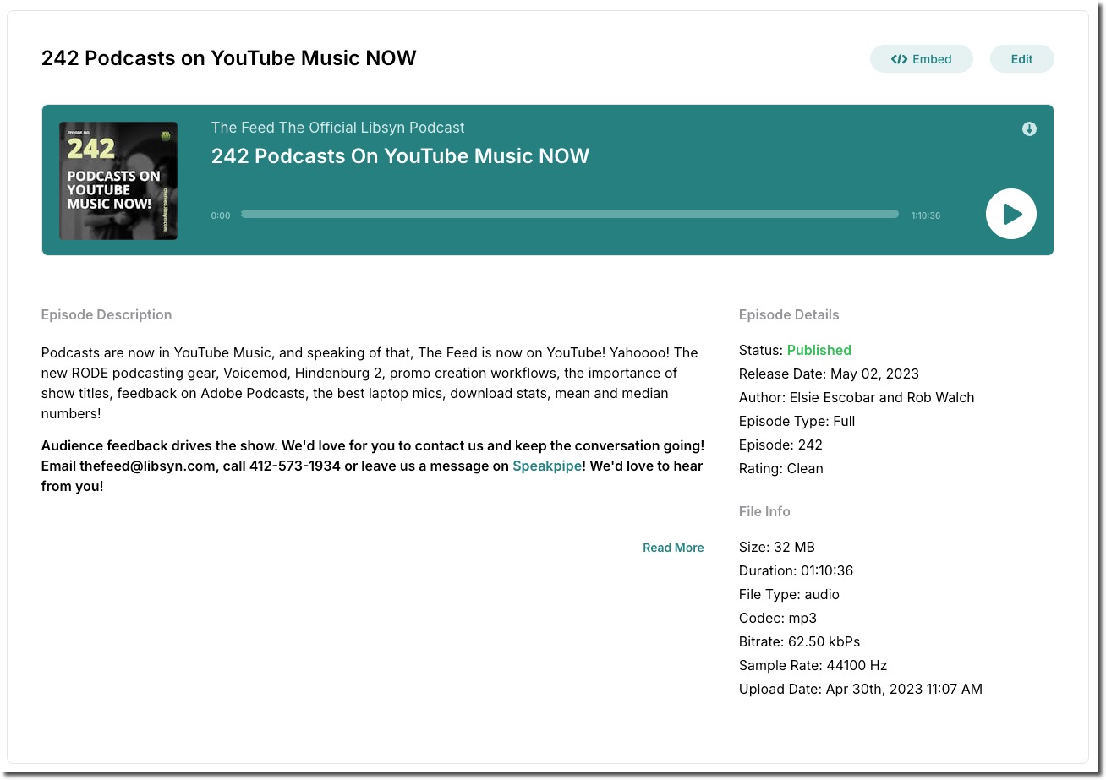Click the 'Published' status text
The height and width of the screenshot is (780, 1106).
click(x=819, y=350)
